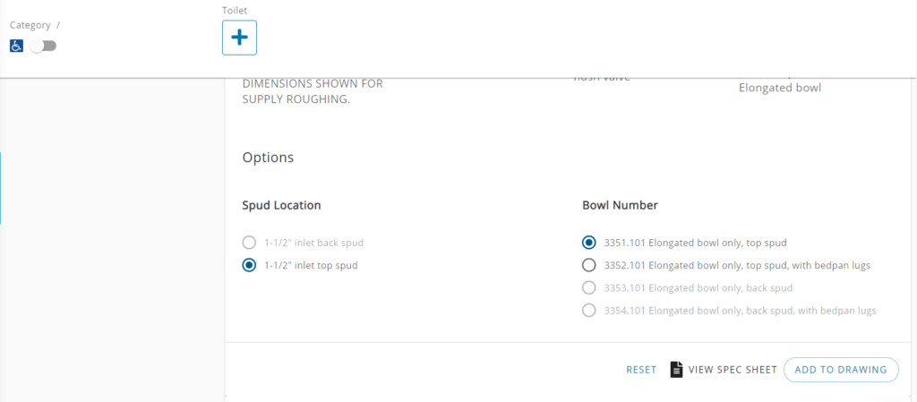The height and width of the screenshot is (402, 917).
Task: Open VIEW SPEC SHEET
Action: 733,370
